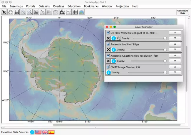
Task: Click the save floppy disk icon
Action: (17, 12)
